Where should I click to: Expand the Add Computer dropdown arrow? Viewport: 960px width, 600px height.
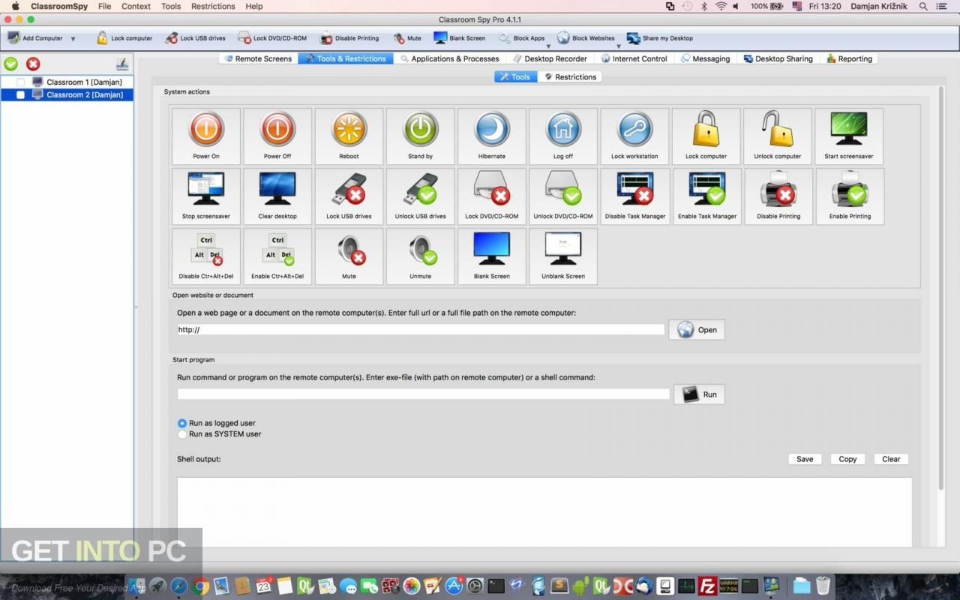coord(73,39)
